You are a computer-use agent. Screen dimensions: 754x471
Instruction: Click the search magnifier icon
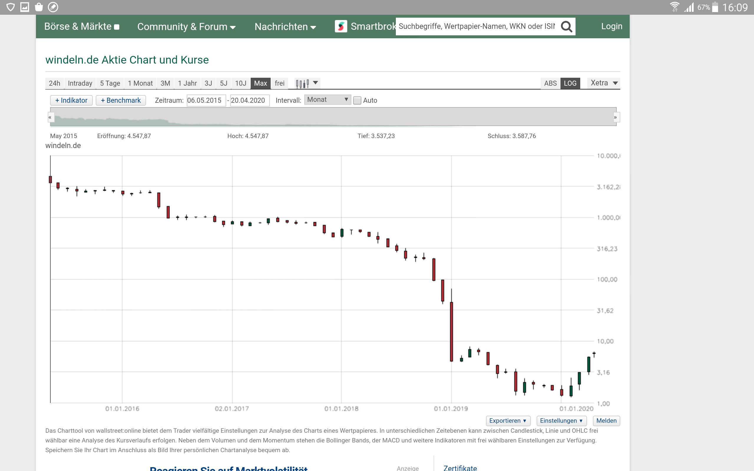pyautogui.click(x=566, y=26)
